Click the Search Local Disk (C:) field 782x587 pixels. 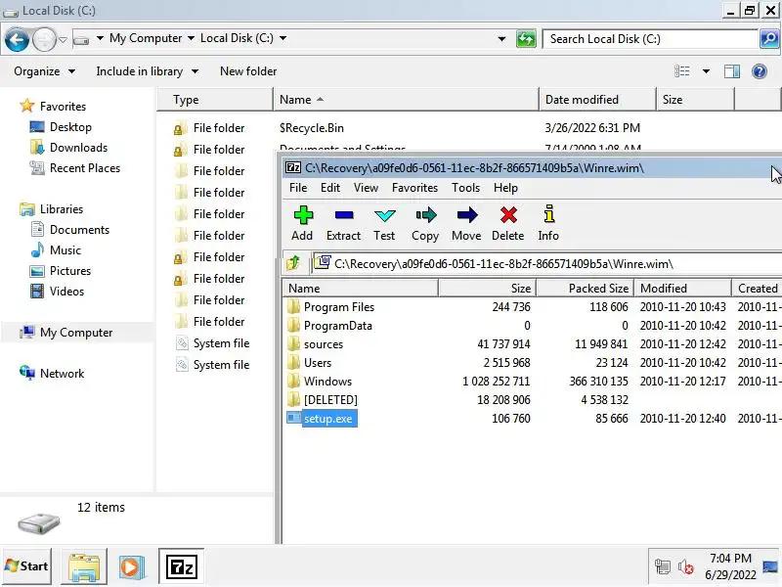pyautogui.click(x=651, y=39)
